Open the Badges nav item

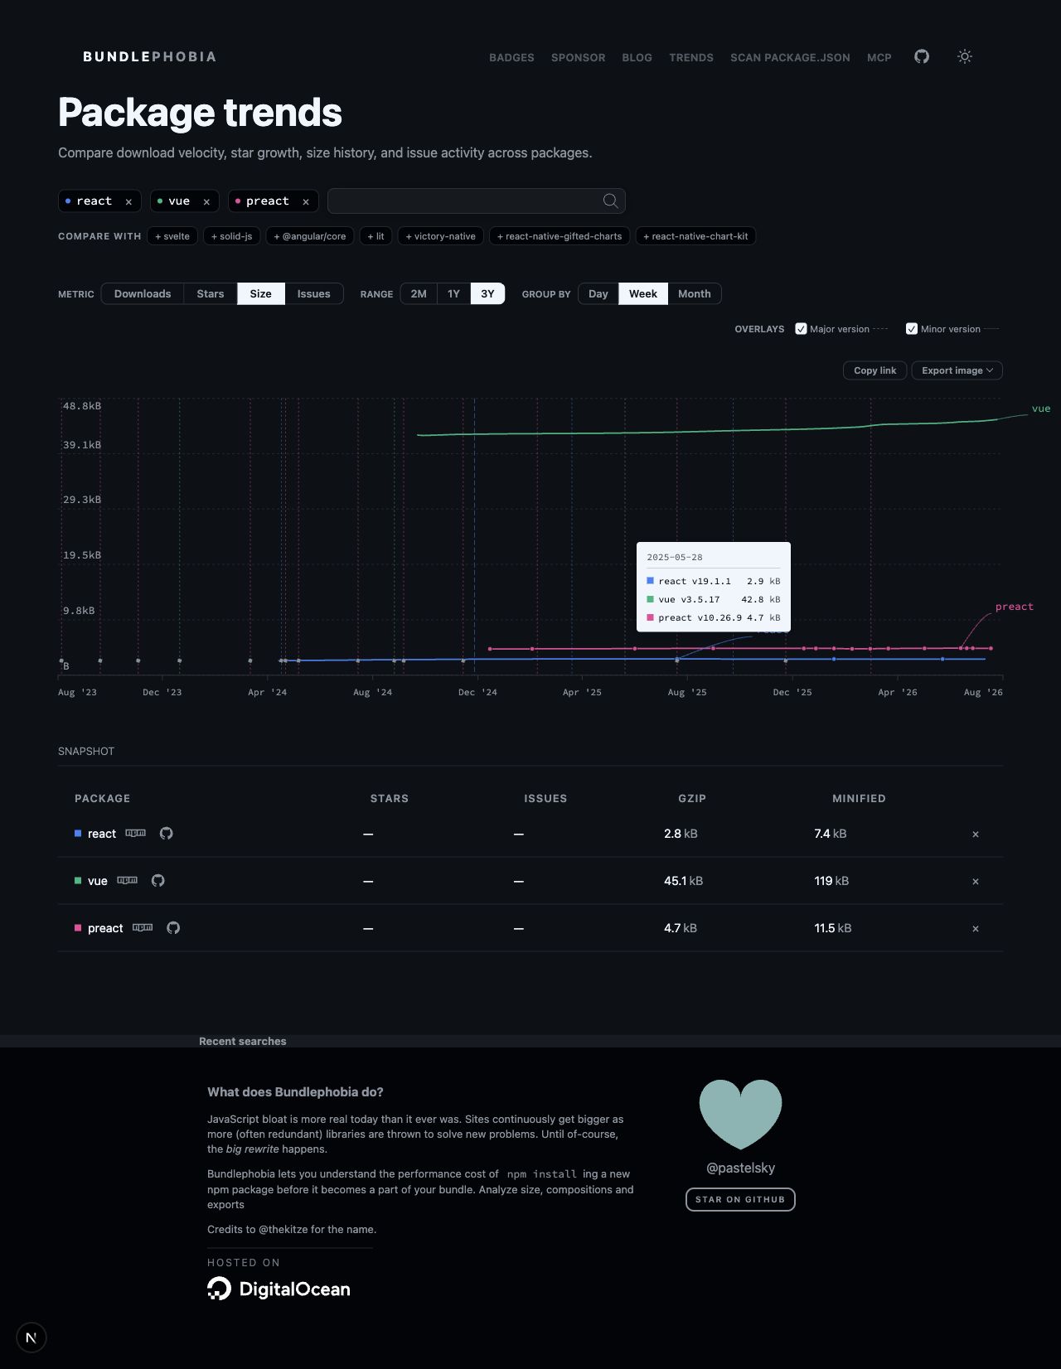[x=511, y=57]
